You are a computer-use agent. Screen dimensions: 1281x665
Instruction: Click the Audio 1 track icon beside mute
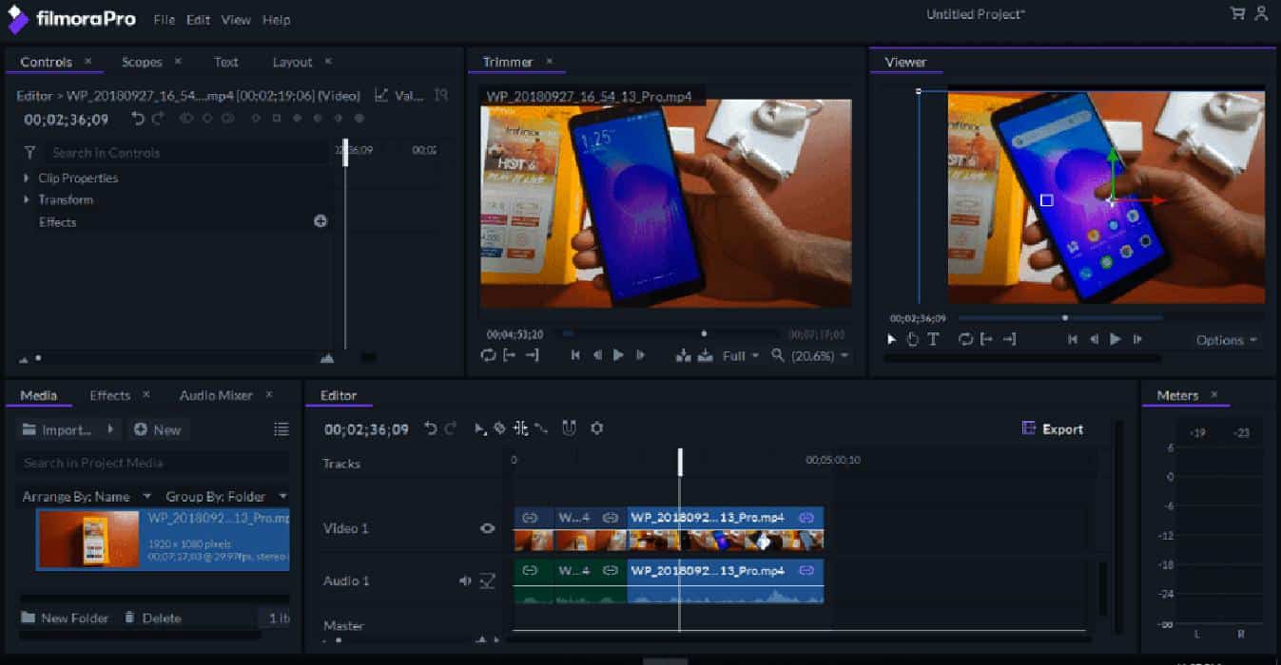click(487, 580)
